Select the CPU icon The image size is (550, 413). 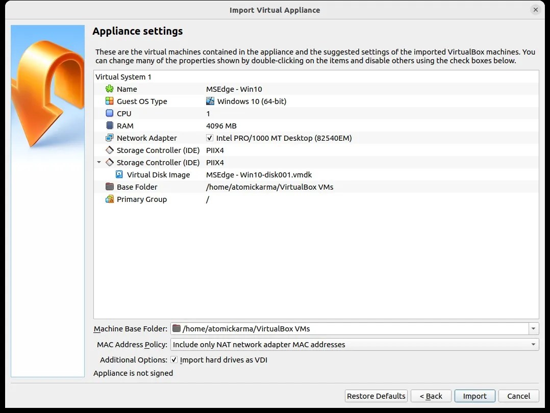(x=110, y=113)
